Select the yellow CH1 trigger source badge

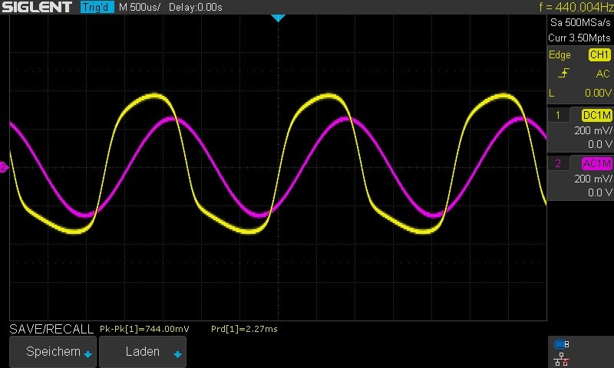[599, 54]
